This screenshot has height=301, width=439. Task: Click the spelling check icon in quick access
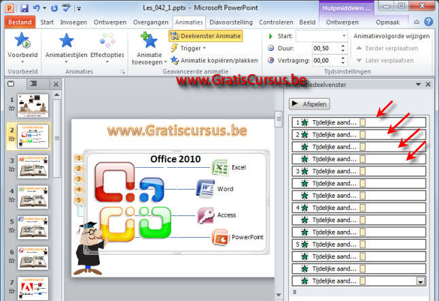[x=67, y=8]
